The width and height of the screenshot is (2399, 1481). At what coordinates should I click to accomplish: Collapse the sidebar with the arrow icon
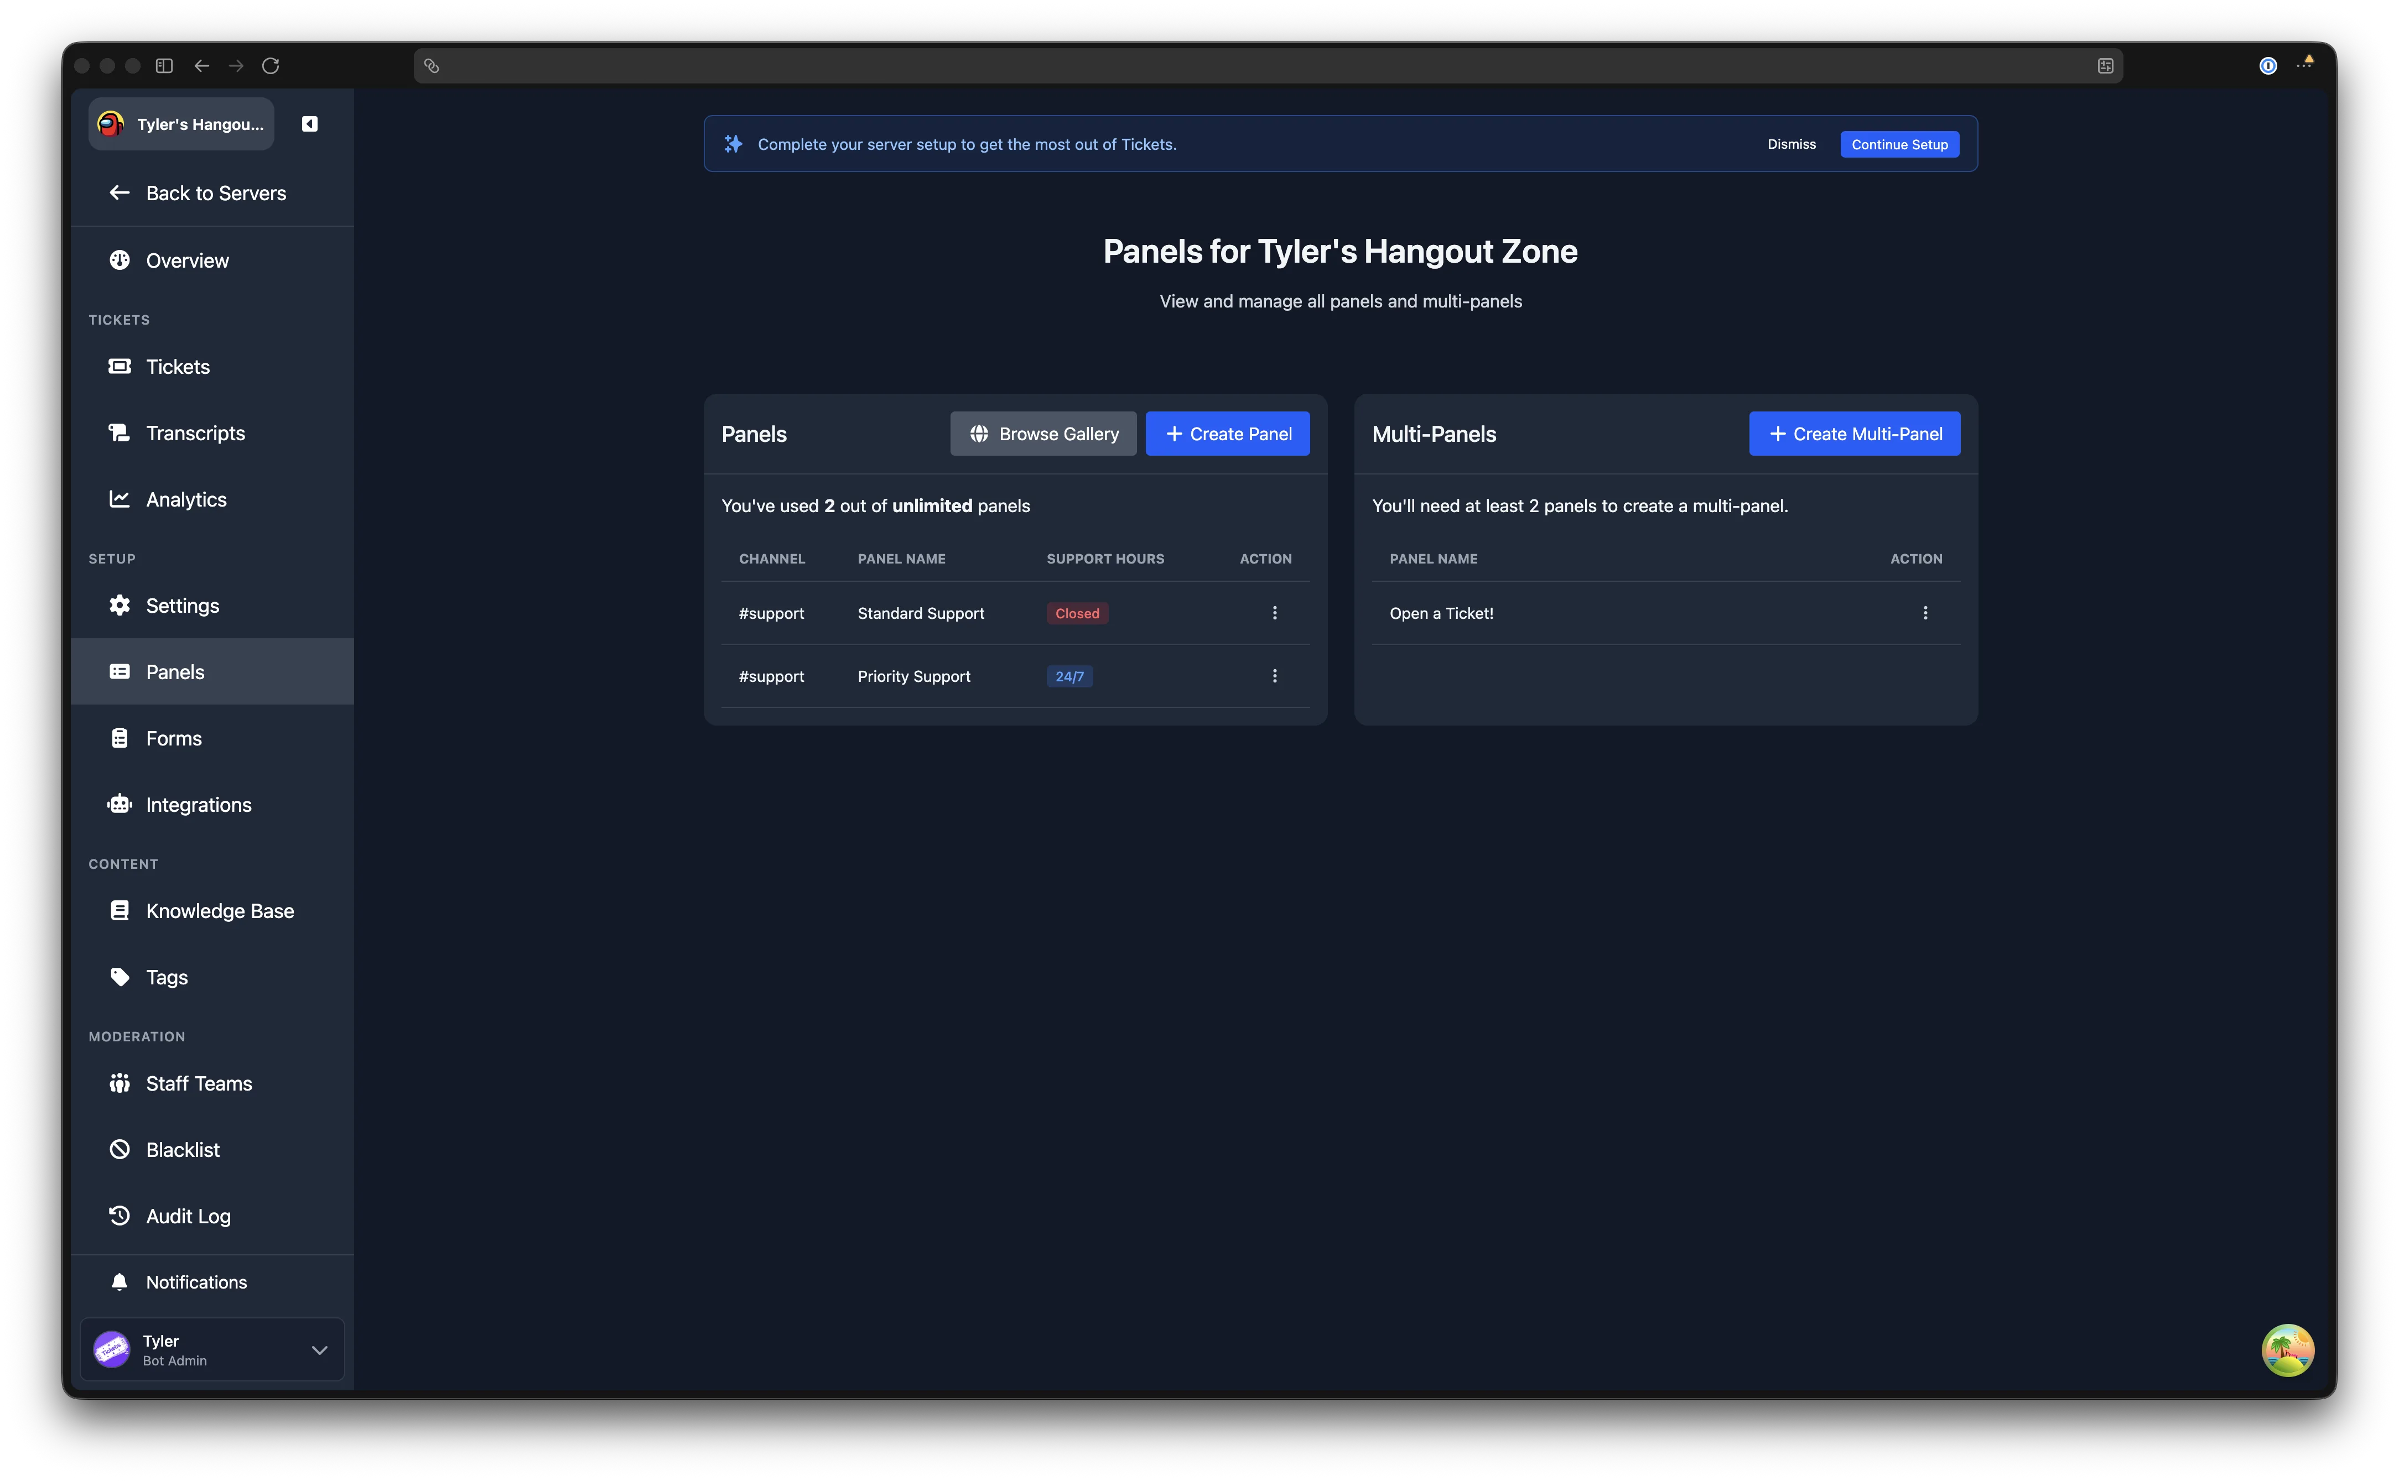coord(310,123)
